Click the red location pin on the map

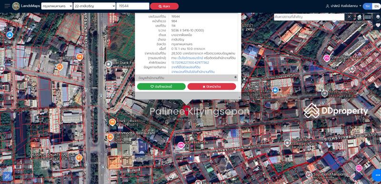[186, 111]
